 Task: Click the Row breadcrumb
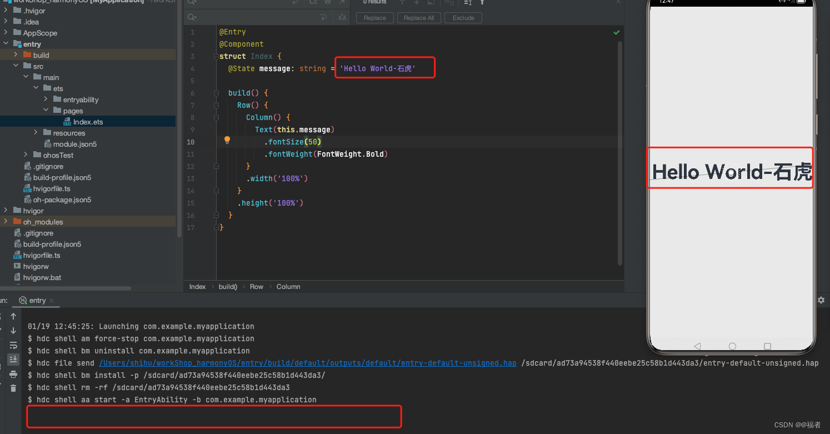(x=256, y=287)
